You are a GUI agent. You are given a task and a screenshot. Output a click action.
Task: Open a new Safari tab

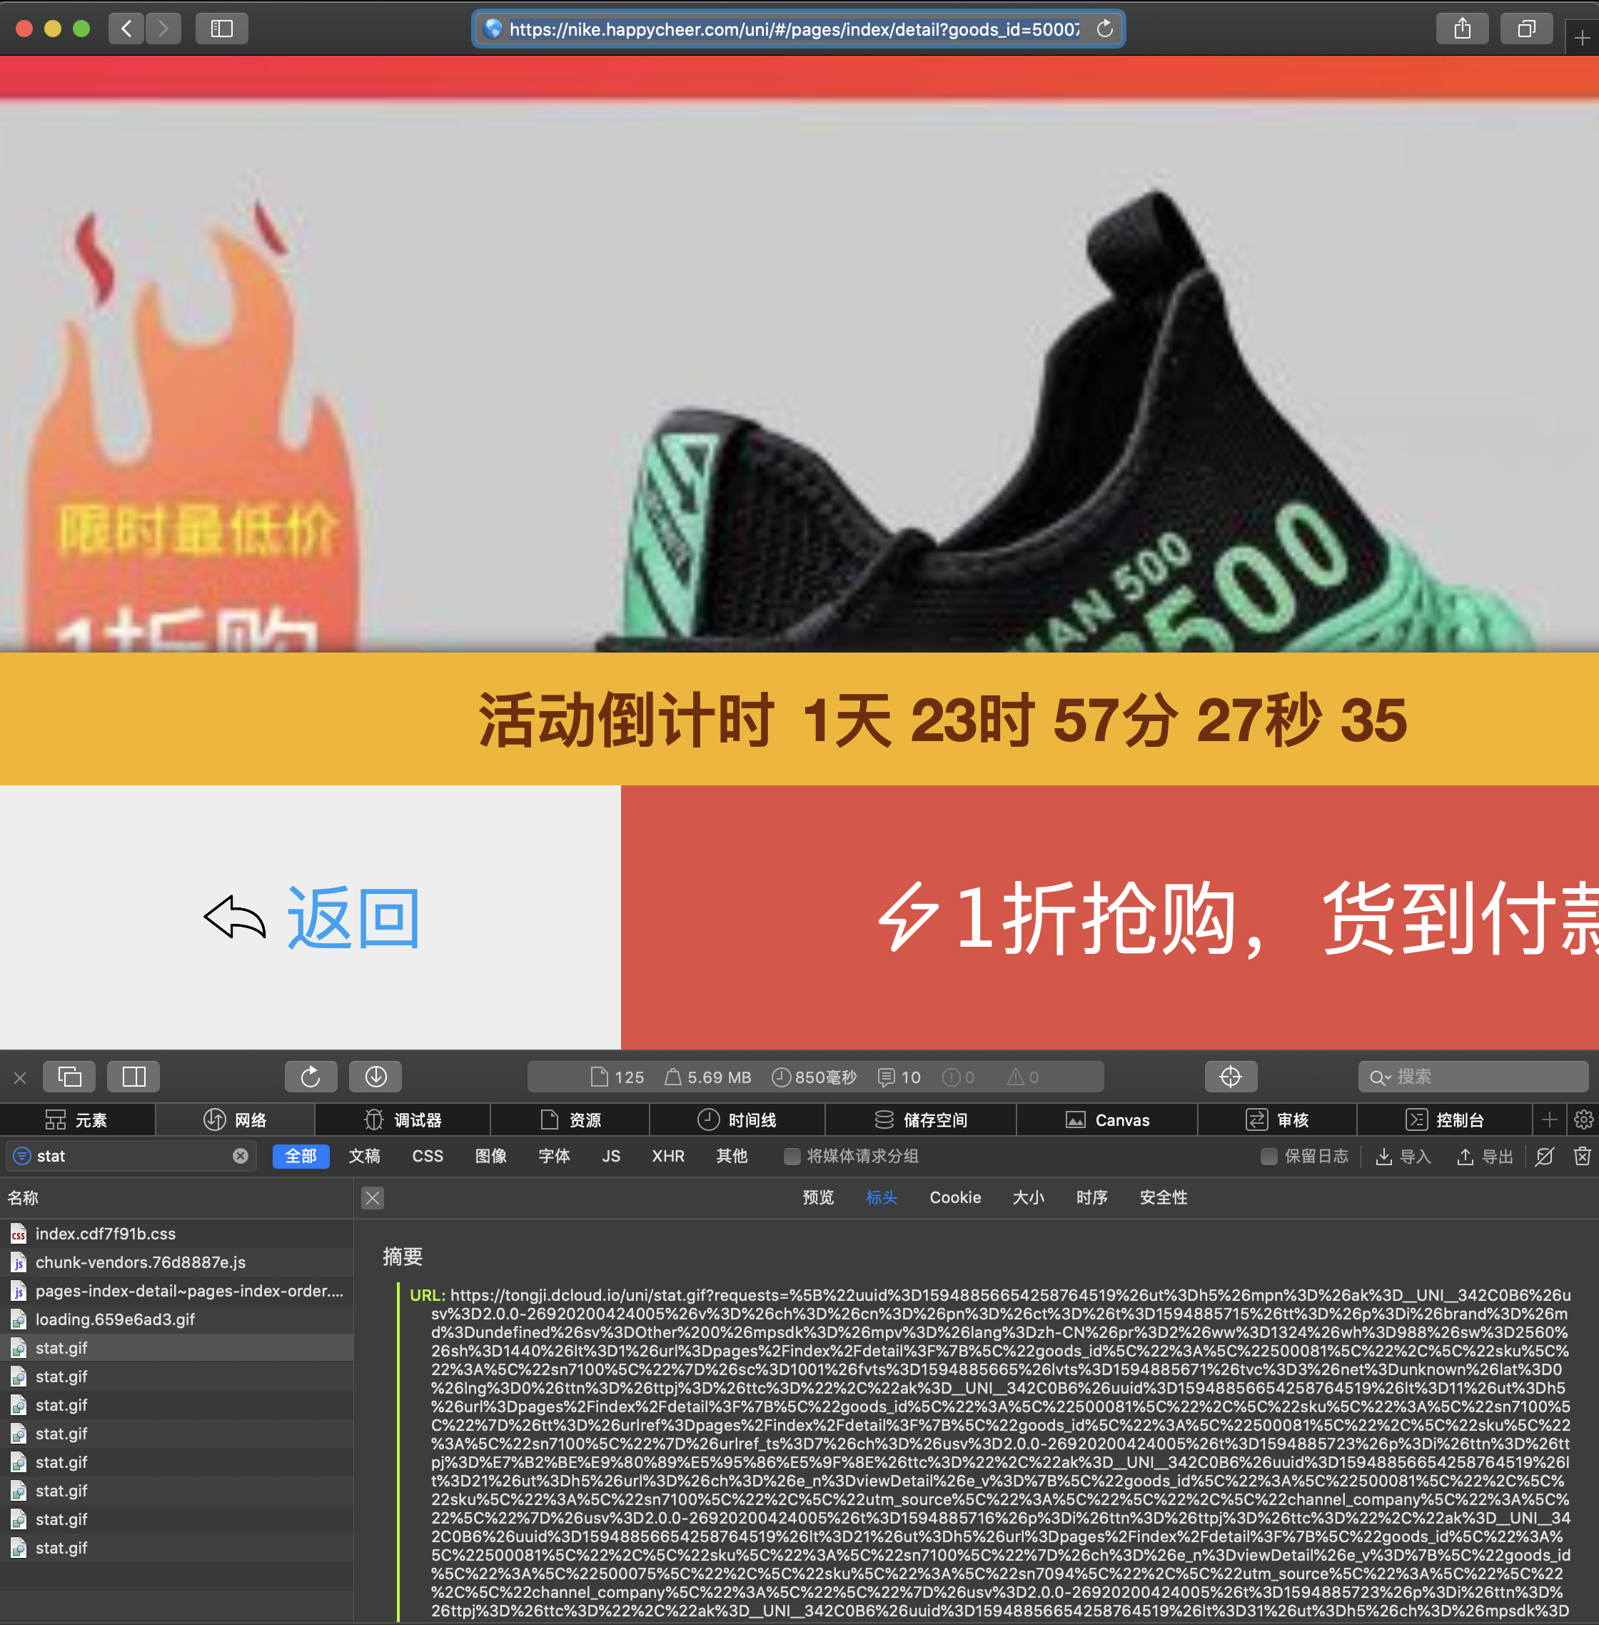(1582, 38)
